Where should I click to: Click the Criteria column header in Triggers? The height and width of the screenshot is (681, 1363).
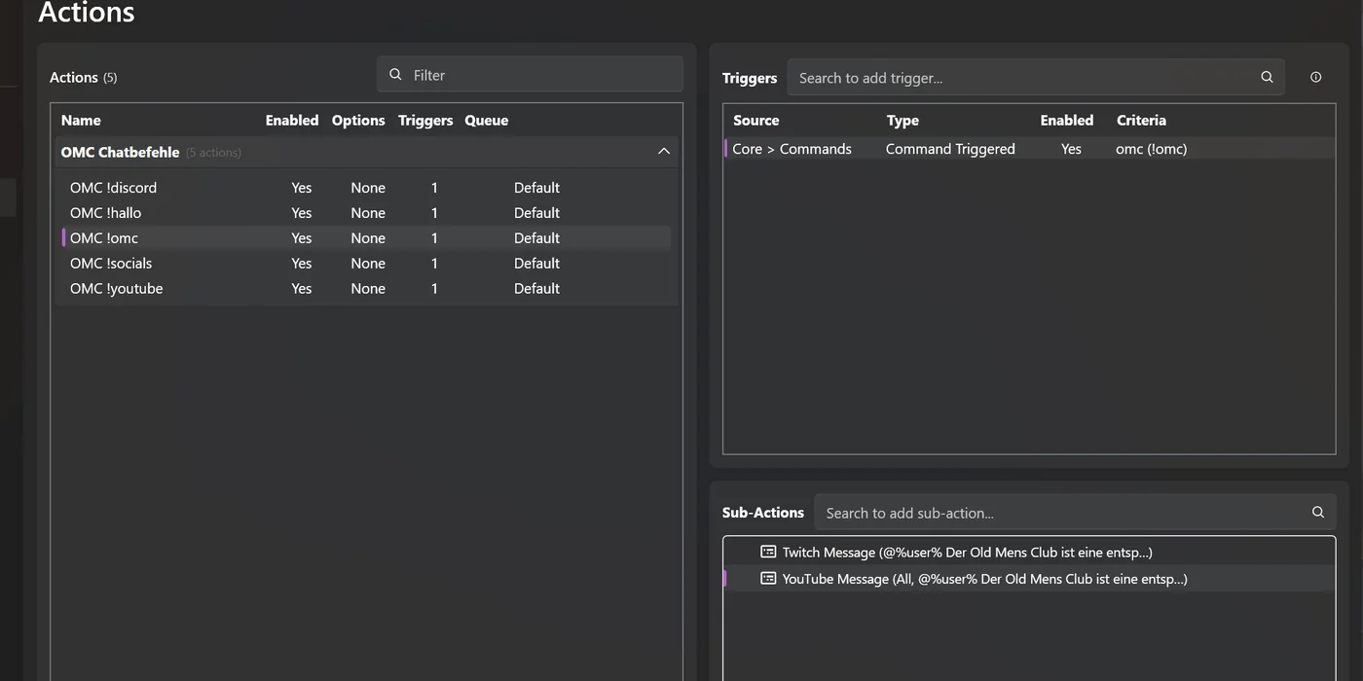[1141, 121]
